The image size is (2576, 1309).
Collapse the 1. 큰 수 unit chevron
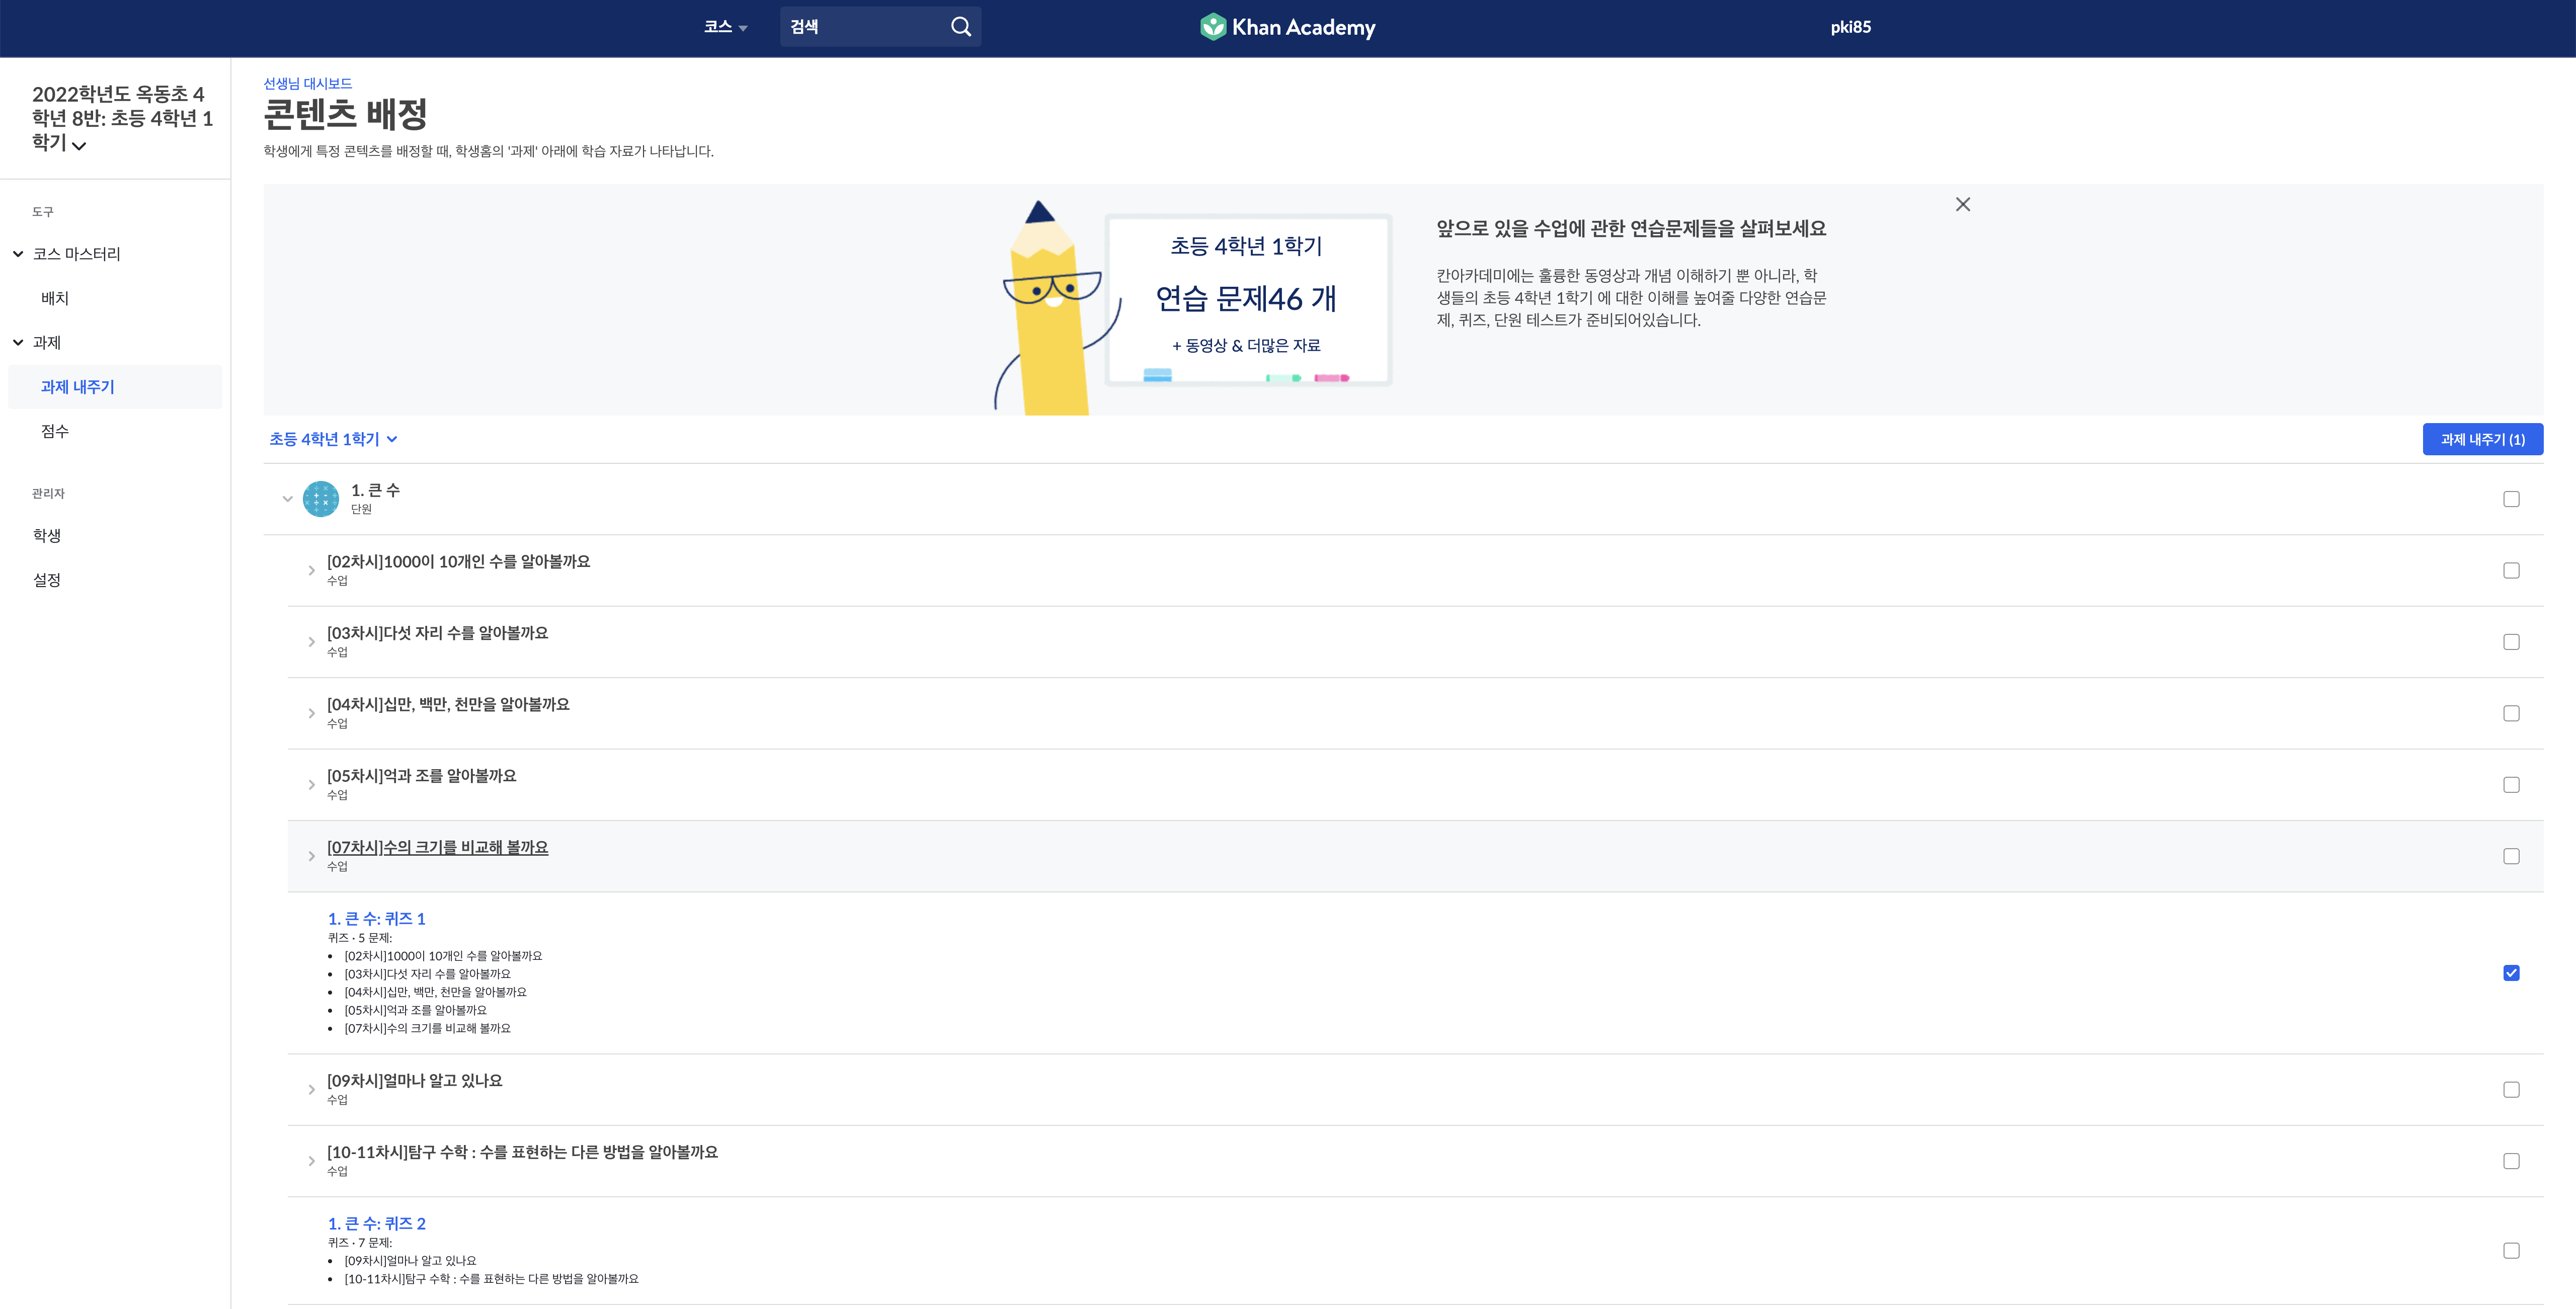pos(287,498)
